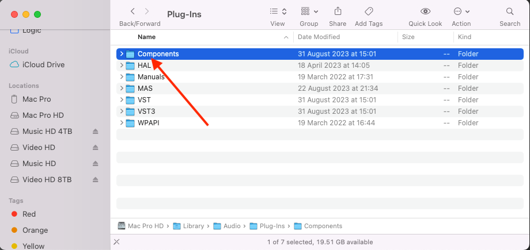Eject the Video HD drive
Viewport: 530px width, 250px height.
coord(95,148)
